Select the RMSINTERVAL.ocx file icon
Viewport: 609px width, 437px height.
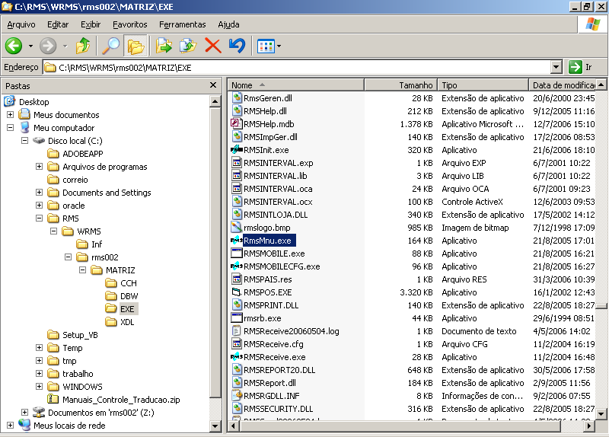(x=237, y=201)
